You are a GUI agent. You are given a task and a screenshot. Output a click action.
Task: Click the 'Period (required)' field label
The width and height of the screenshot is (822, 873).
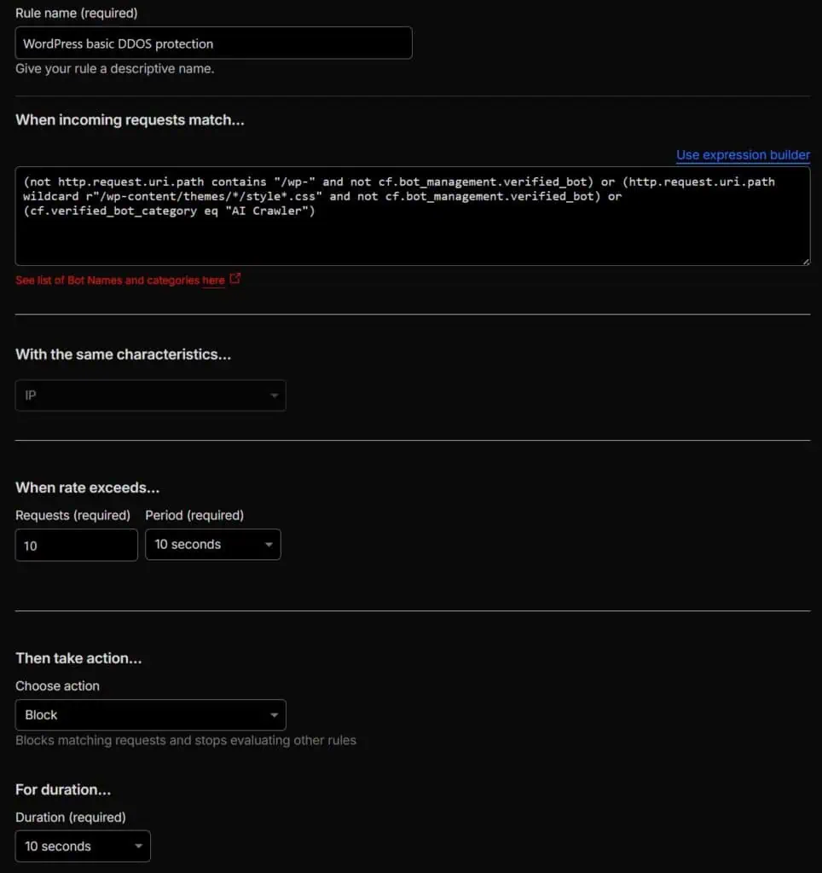[x=194, y=515]
